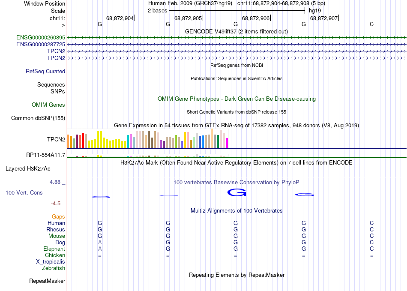Click the ENSG00000260895 gene label
407x291 pixels.
(x=41, y=37)
